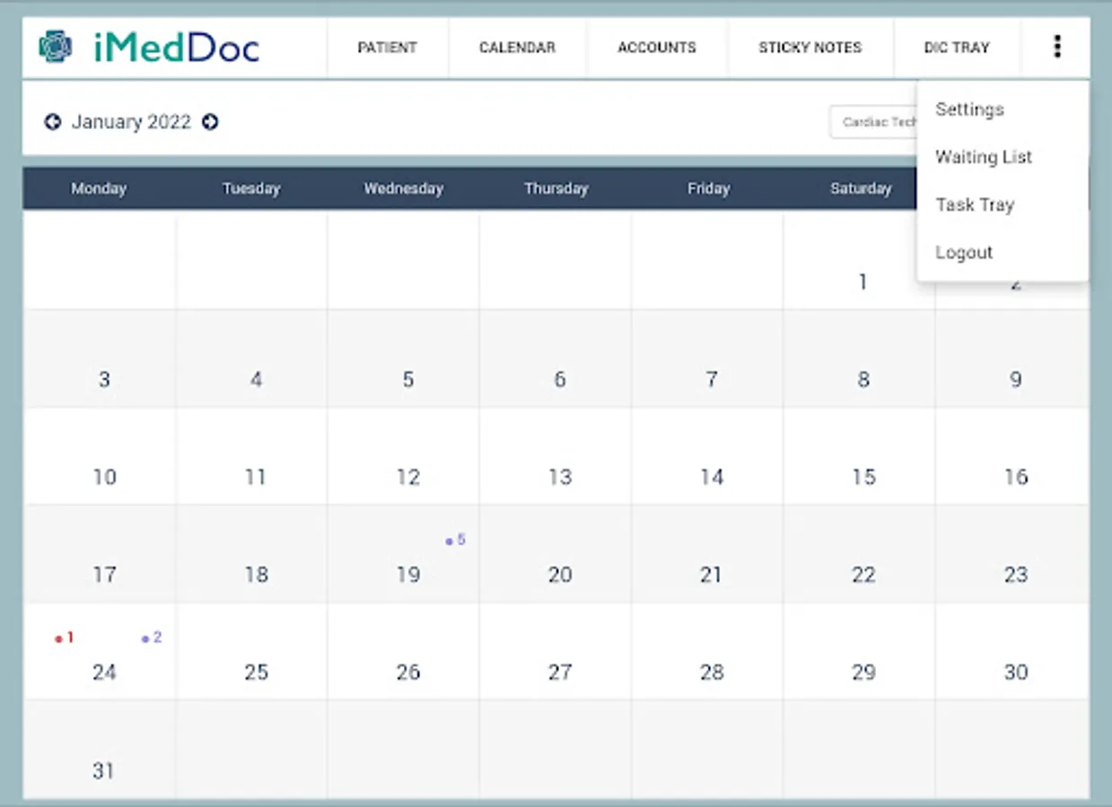Image resolution: width=1112 pixels, height=807 pixels.
Task: Select January 7 day cell
Action: click(x=707, y=359)
